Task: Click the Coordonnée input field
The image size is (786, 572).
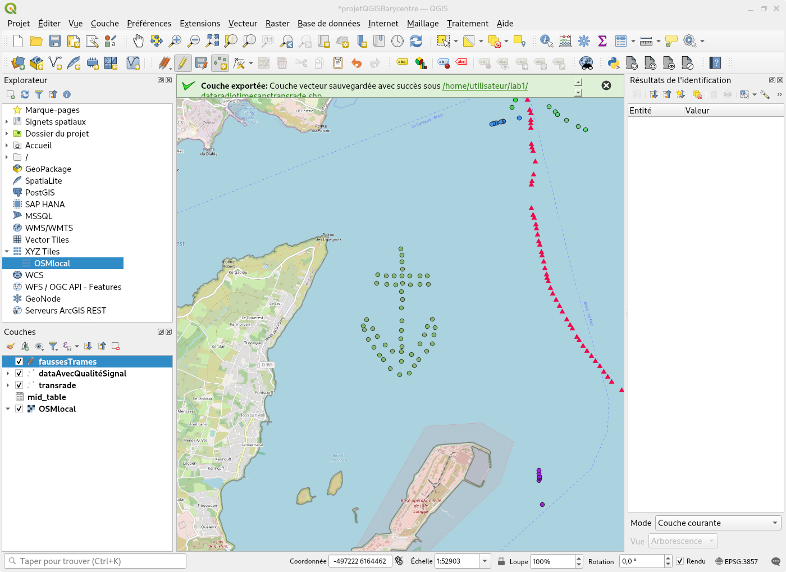Action: 360,561
